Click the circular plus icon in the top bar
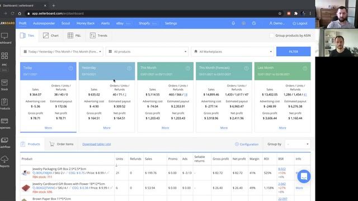Image resolution: width=358 pixels, height=201 pixels. (x=244, y=23)
